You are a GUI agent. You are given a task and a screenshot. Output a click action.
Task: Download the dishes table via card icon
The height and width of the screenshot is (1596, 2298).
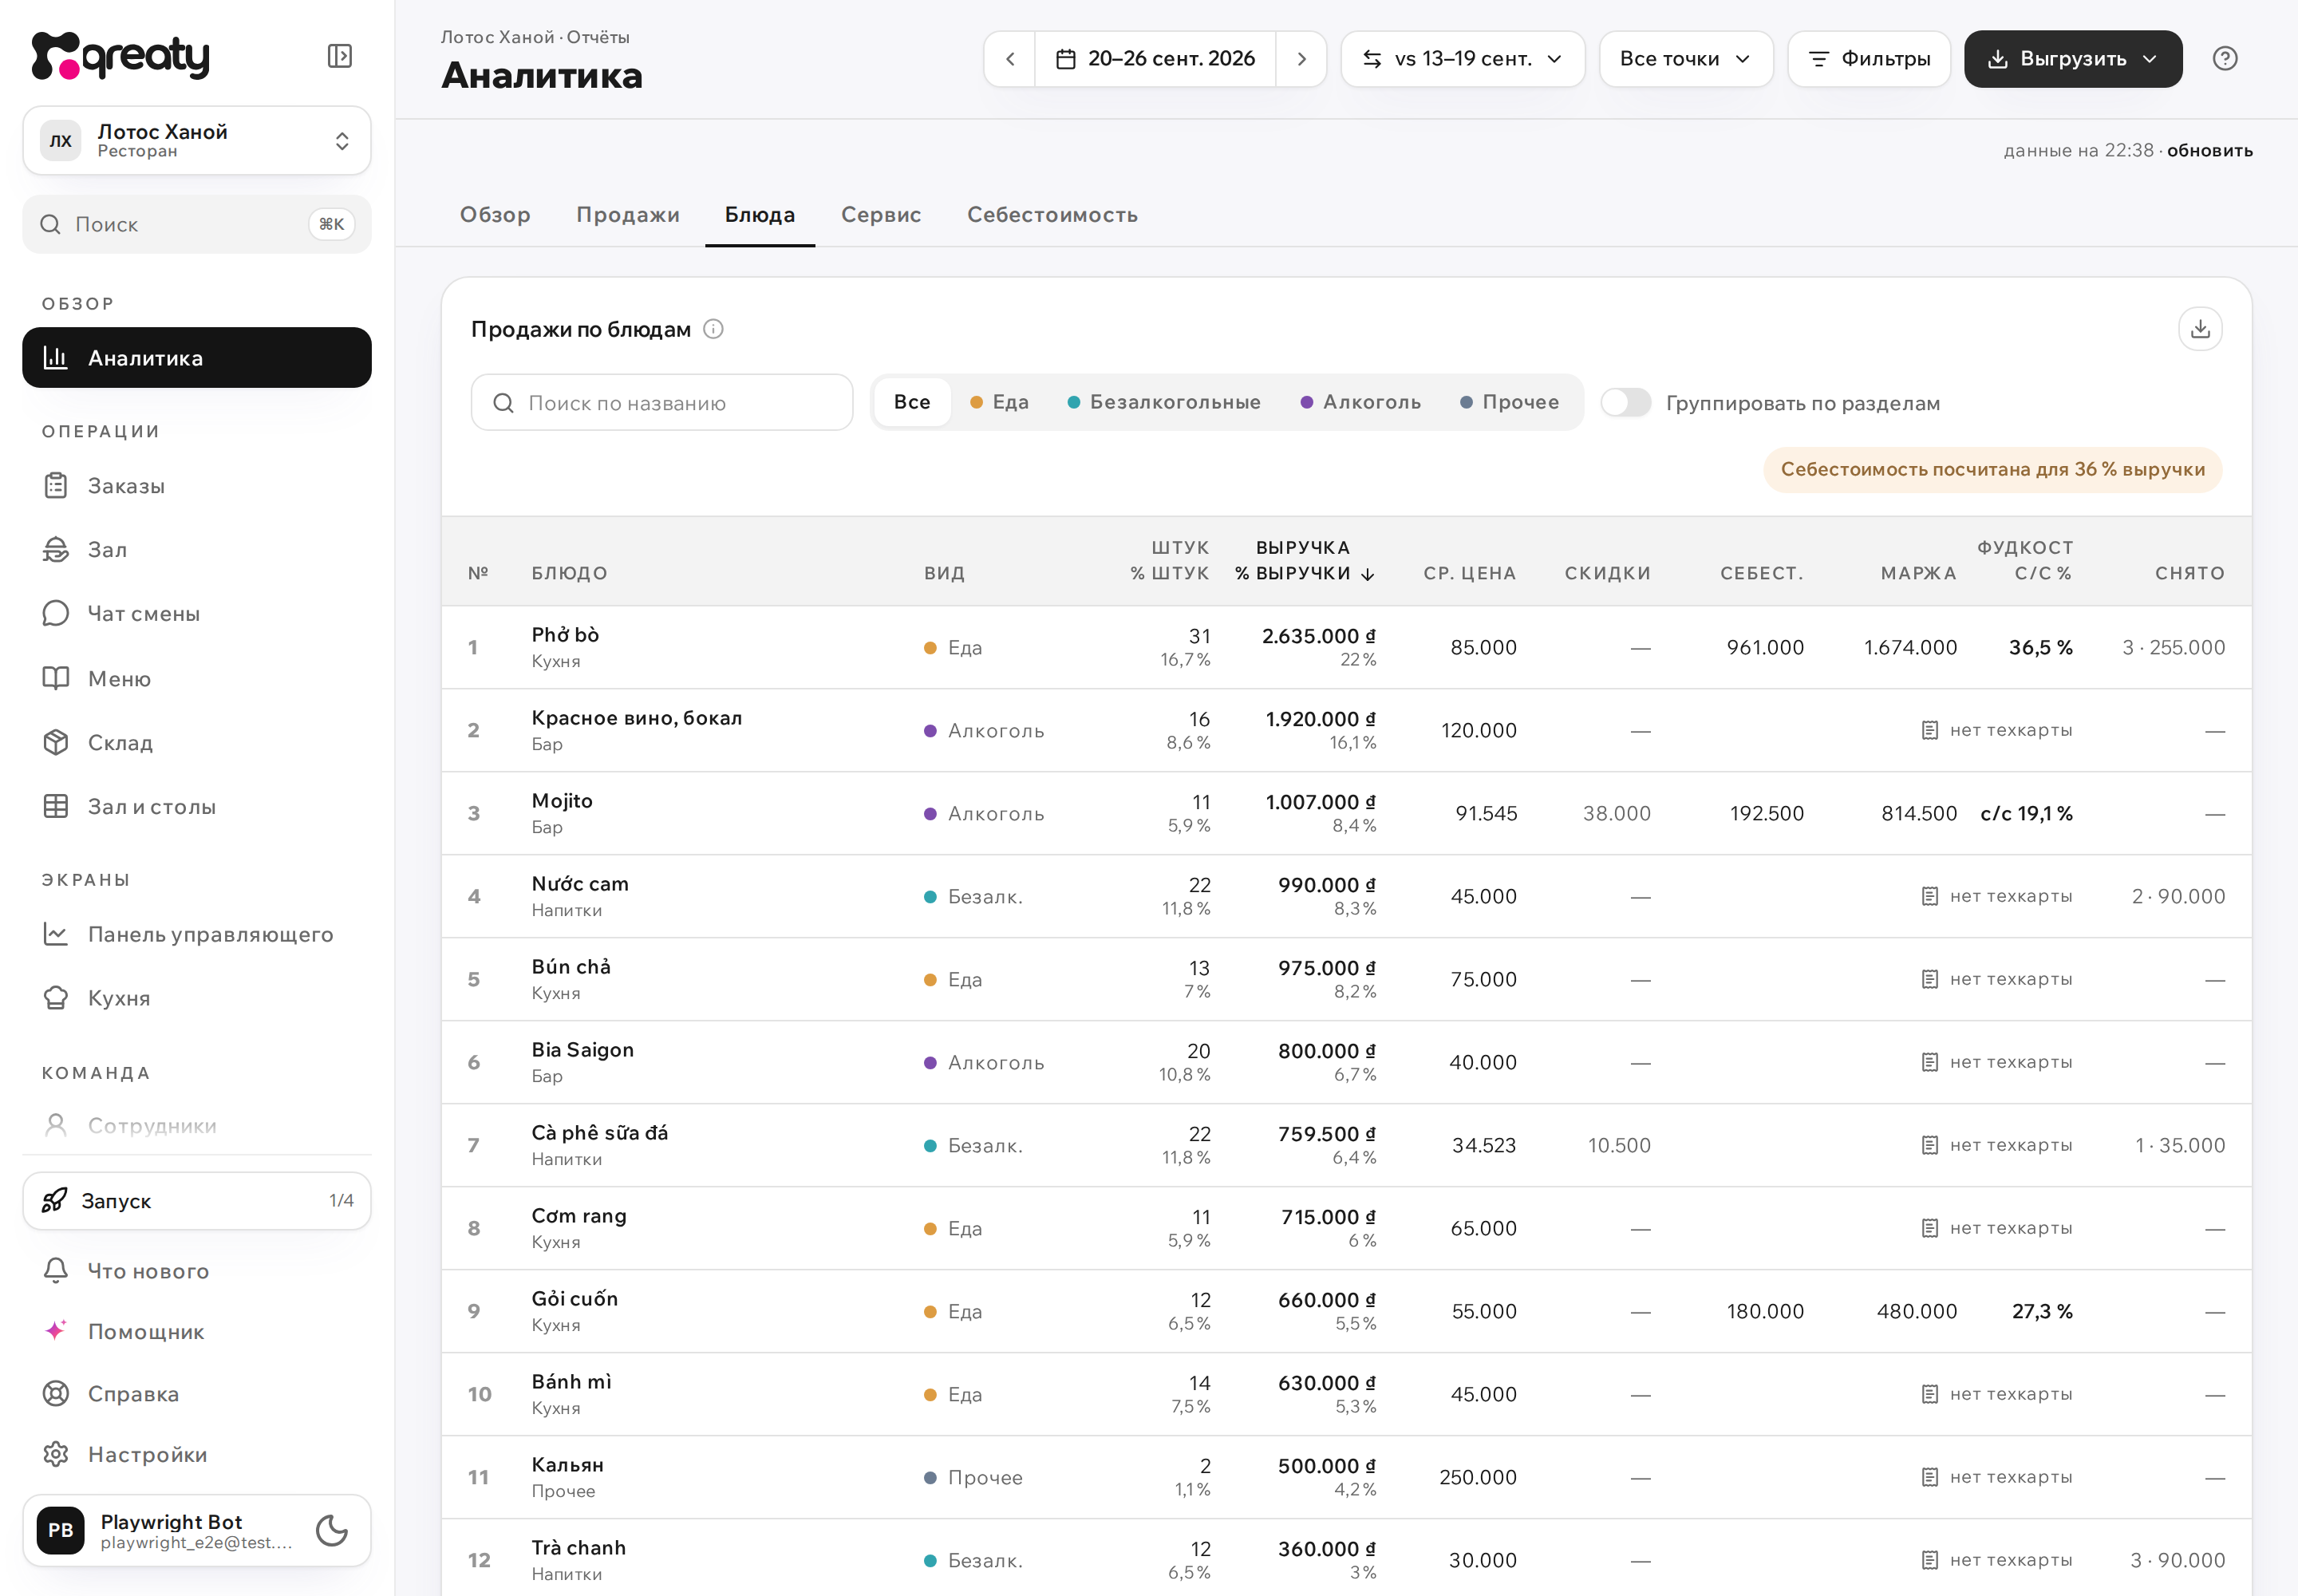click(2200, 329)
